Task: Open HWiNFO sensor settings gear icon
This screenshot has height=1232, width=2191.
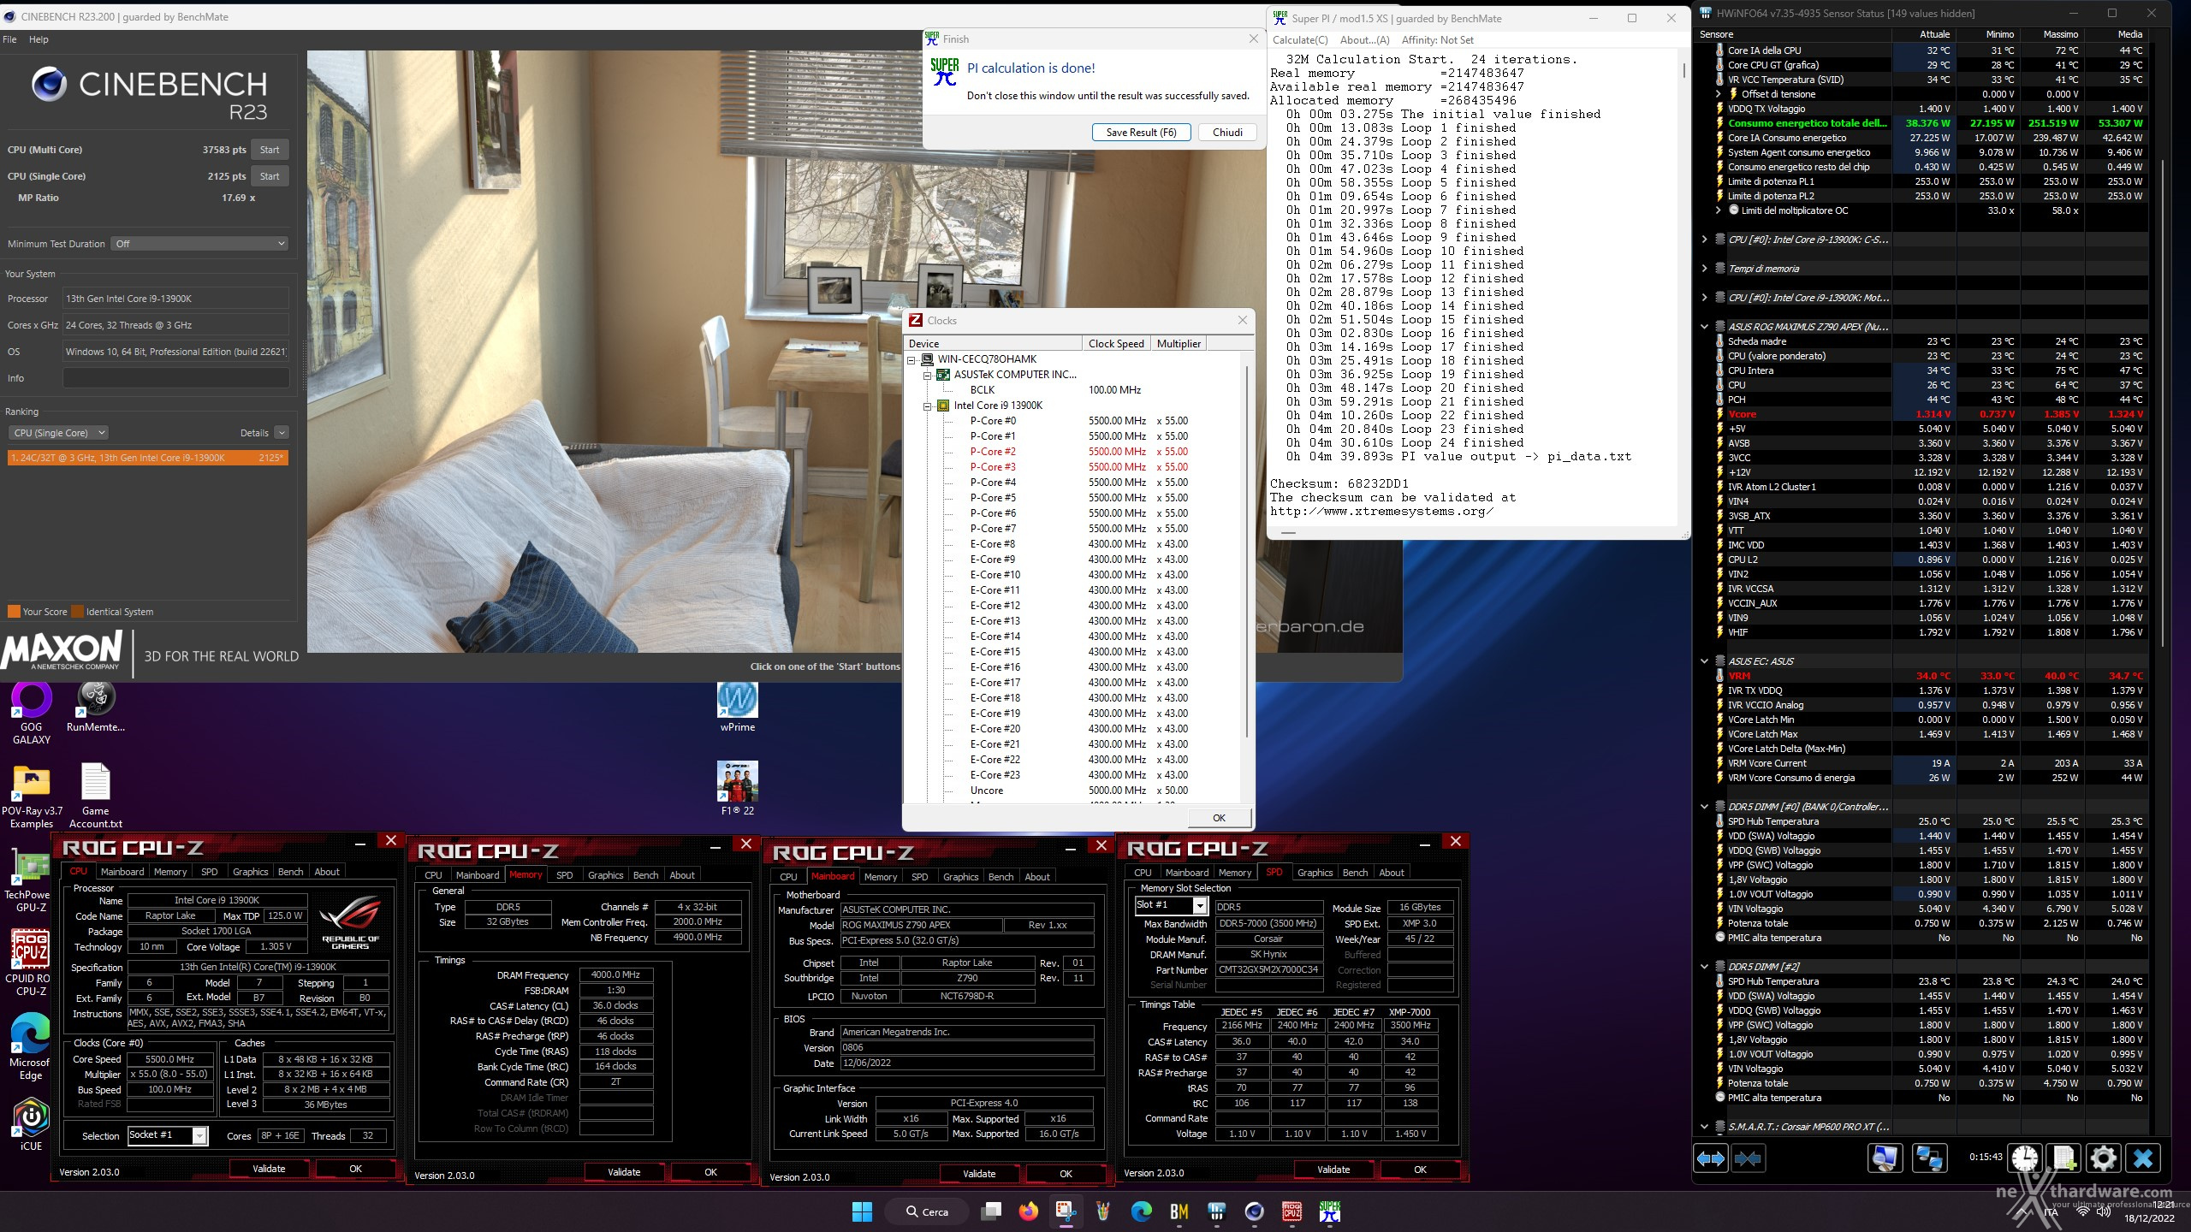Action: 2104,1158
